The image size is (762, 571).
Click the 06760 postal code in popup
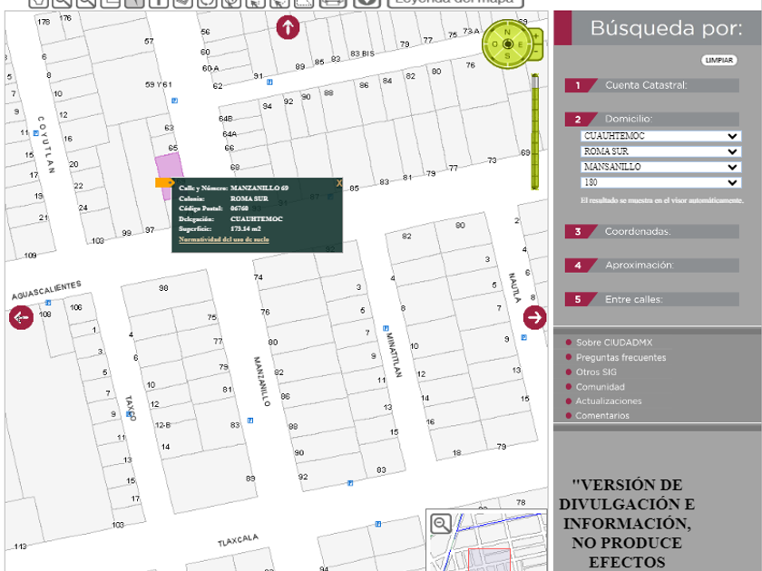pos(239,208)
